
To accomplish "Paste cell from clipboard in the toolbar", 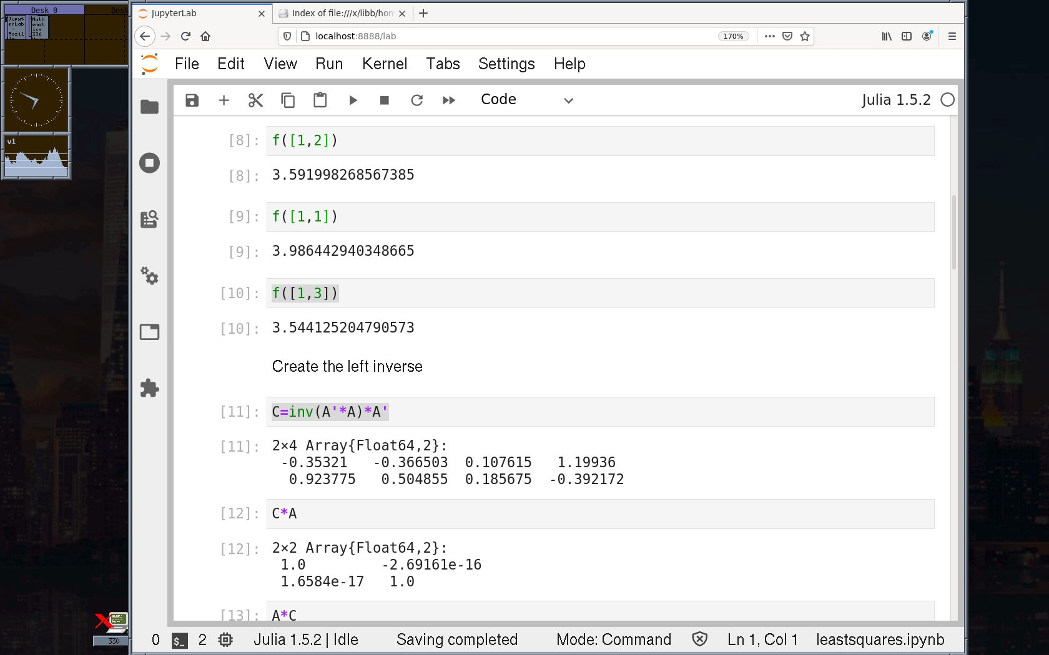I will point(320,100).
